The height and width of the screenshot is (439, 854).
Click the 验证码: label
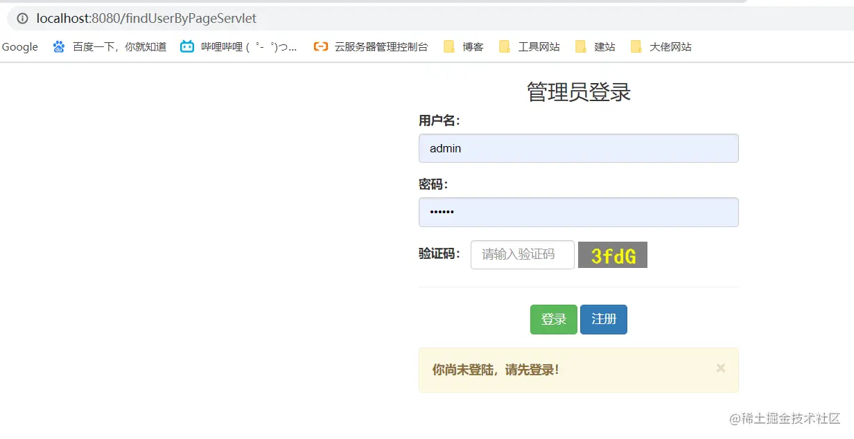(x=439, y=253)
